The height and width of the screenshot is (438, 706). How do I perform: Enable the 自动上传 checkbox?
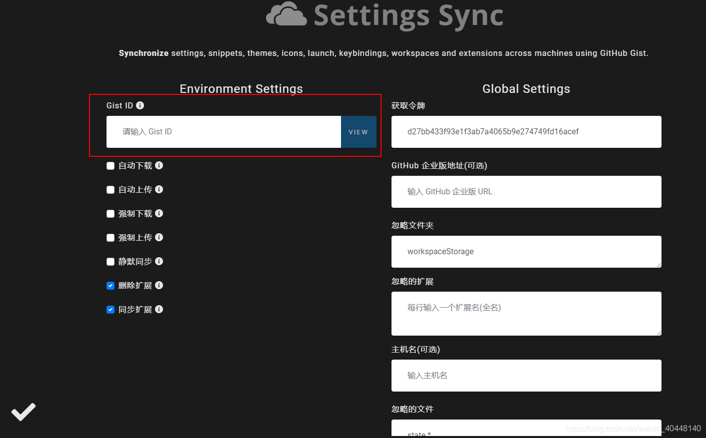click(110, 190)
